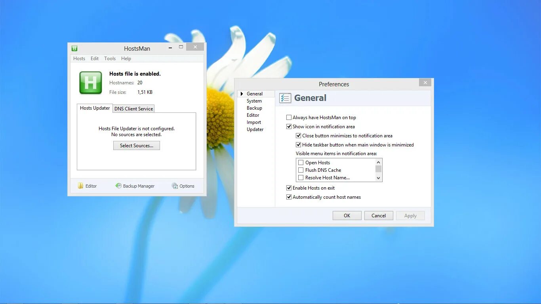
Task: Toggle Automatically count host names
Action: tap(289, 197)
